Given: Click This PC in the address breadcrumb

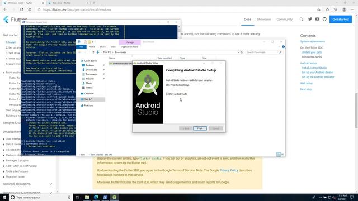Looking at the screenshot, I should (107, 52).
